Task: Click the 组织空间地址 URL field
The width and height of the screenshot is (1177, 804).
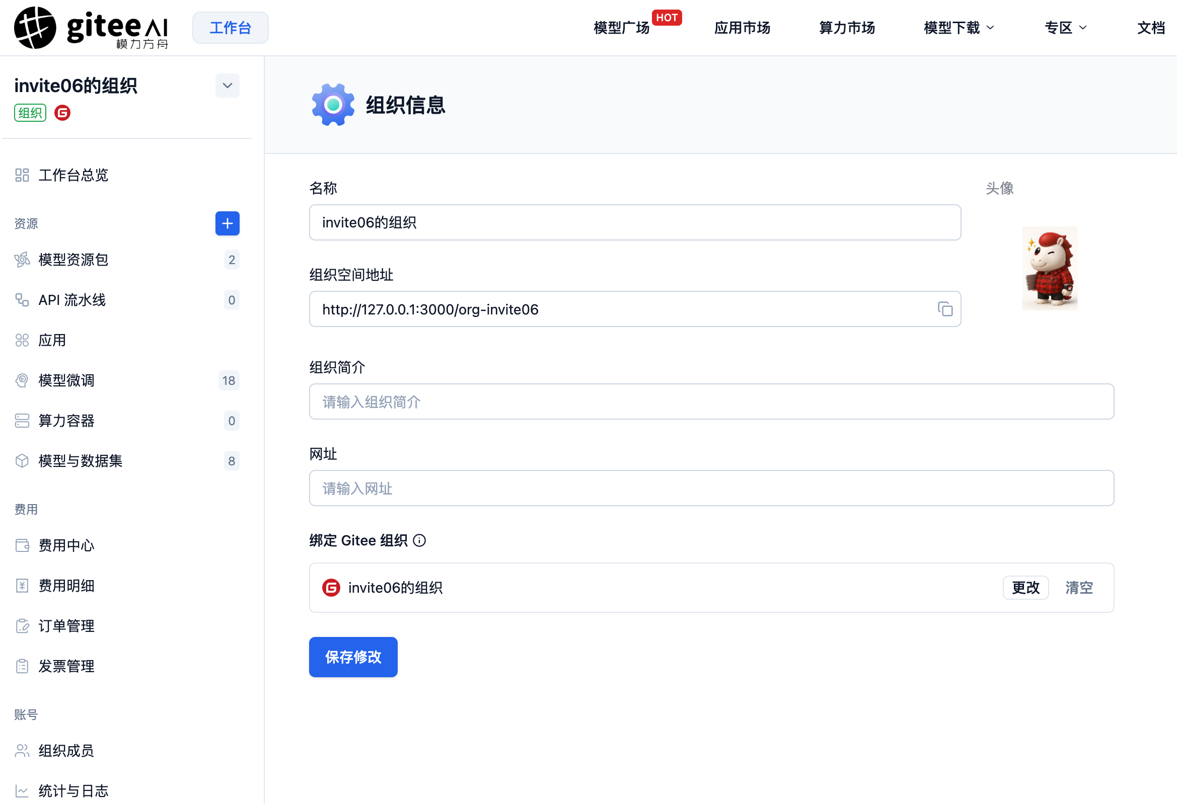Action: 635,309
